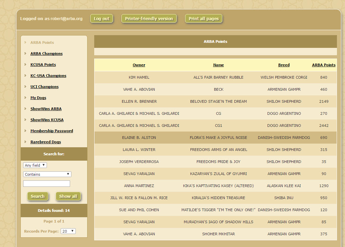
Task: Click the Show all button
Action: pos(68,196)
